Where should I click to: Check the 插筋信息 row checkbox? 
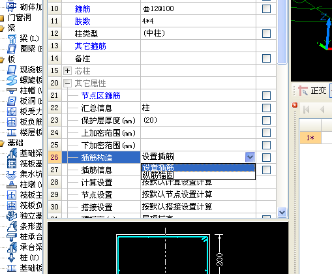pyautogui.click(x=266, y=170)
